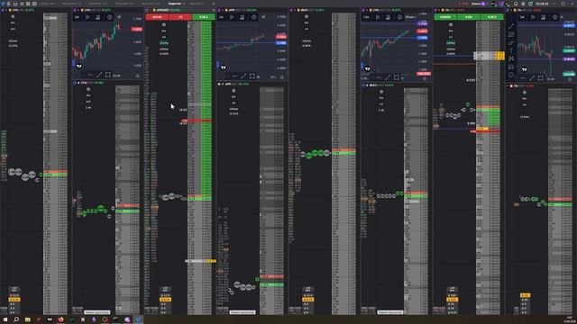Open the TradingView app from the taskbar

click(50, 319)
